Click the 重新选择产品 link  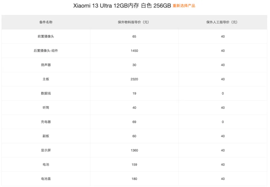(184, 6)
